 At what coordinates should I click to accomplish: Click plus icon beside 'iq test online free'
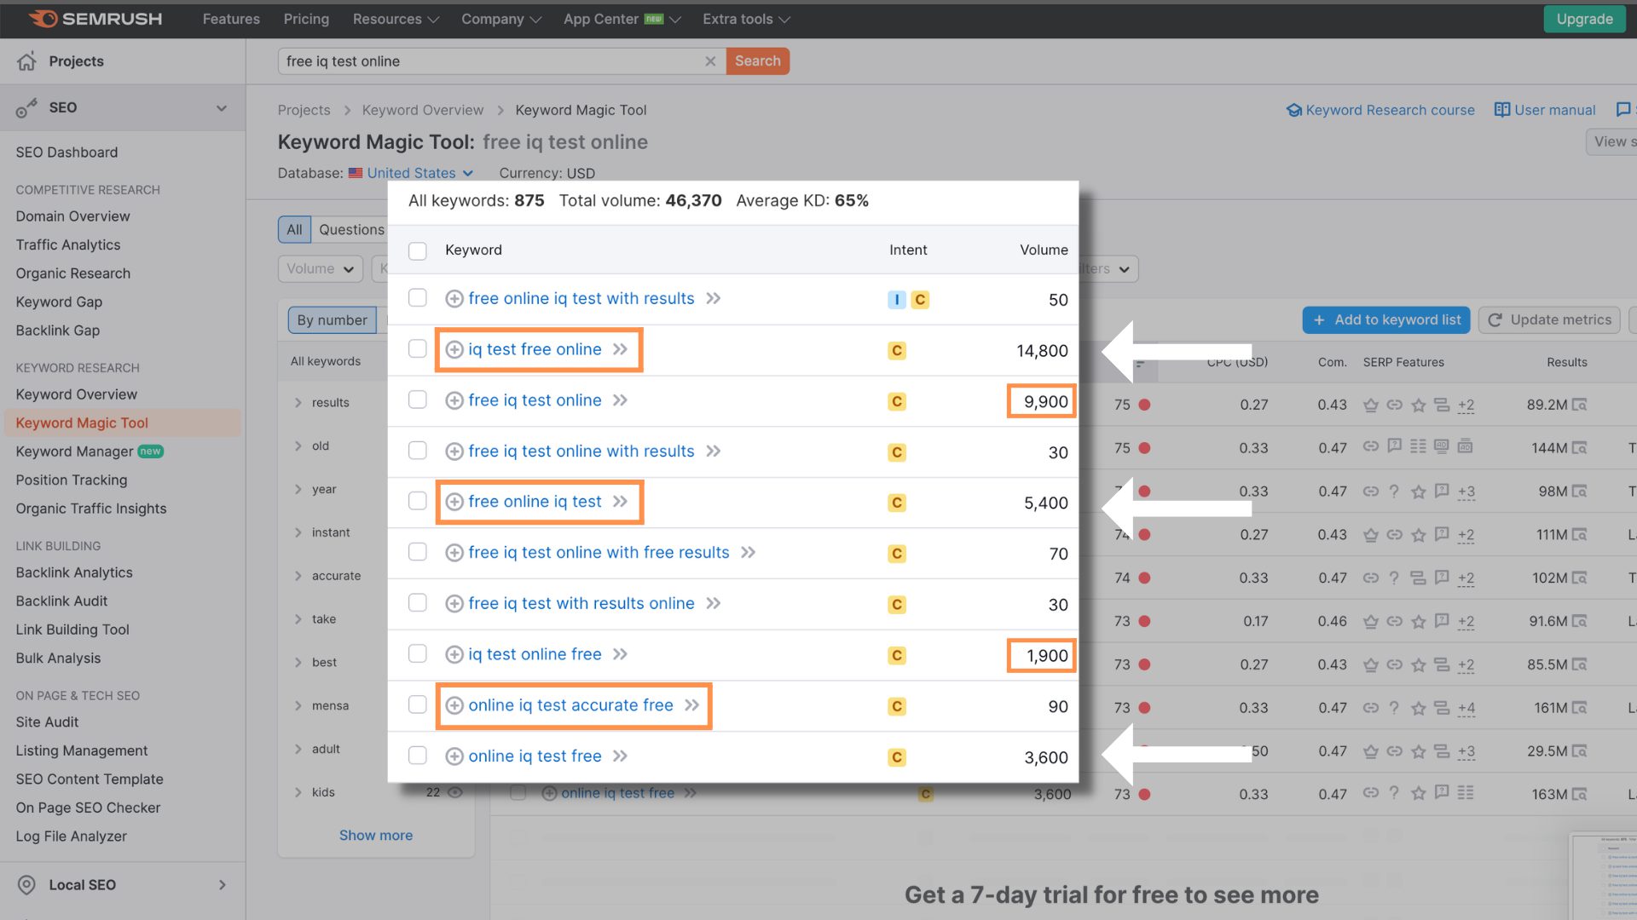[454, 654]
